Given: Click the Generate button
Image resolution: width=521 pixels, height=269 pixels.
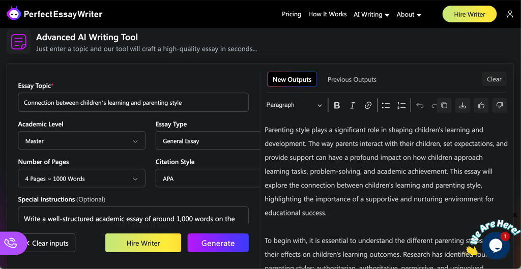Looking at the screenshot, I should (218, 243).
